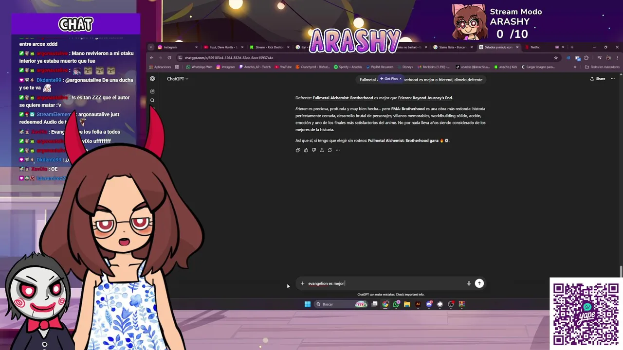The height and width of the screenshot is (350, 623).
Task: Click the page vertical scrollbar thumb
Action: (x=620, y=272)
